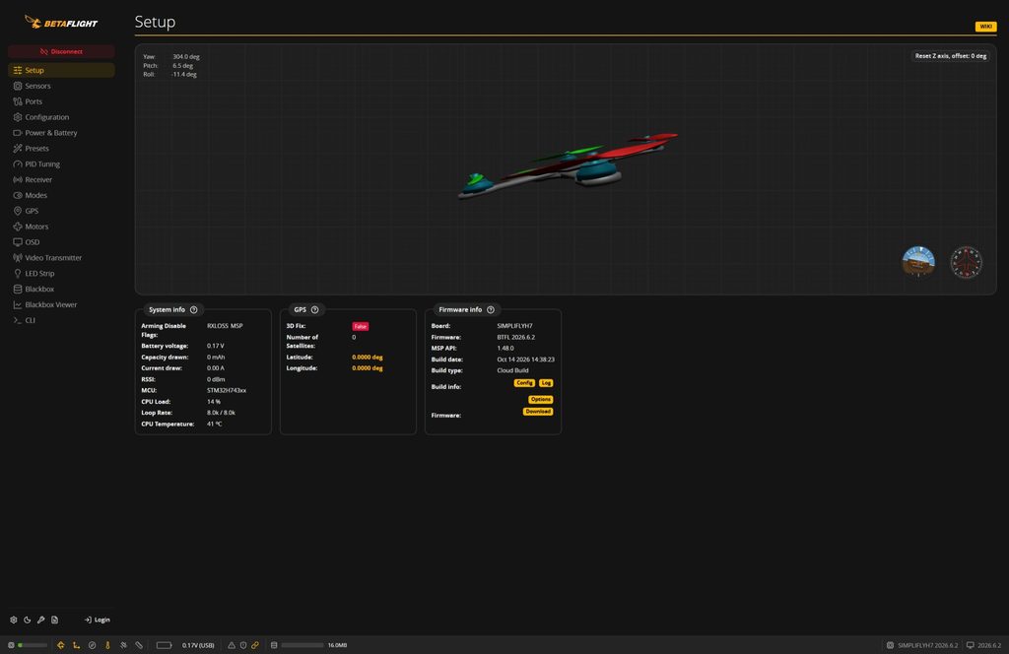The image size is (1009, 654).
Task: Click the RXLOSS arming disable flag
Action: coord(218,326)
